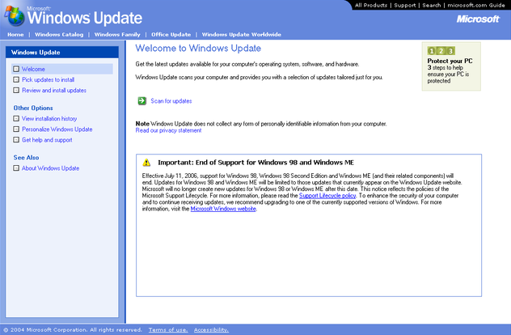Go to the Home tab

pos(15,35)
